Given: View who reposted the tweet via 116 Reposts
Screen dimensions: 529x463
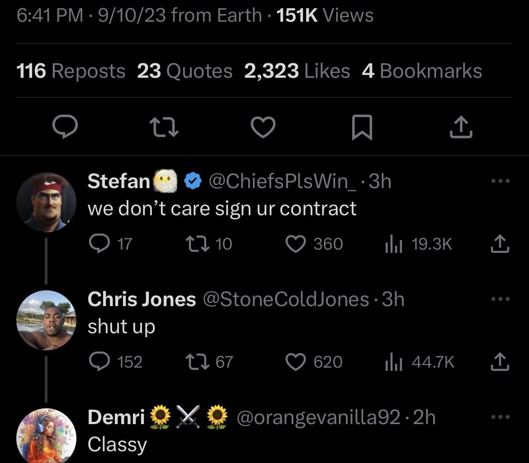Looking at the screenshot, I should [71, 71].
